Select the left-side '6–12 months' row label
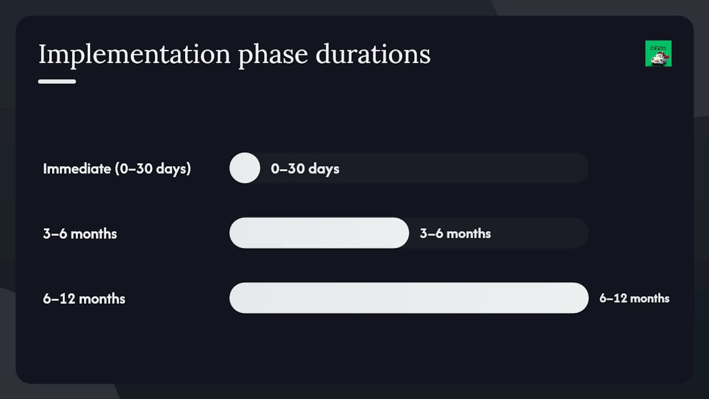Screen dimensions: 709x399 [x=84, y=298]
